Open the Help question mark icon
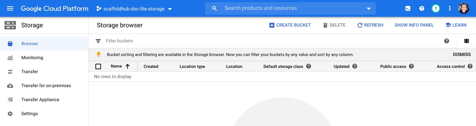 coord(422,8)
